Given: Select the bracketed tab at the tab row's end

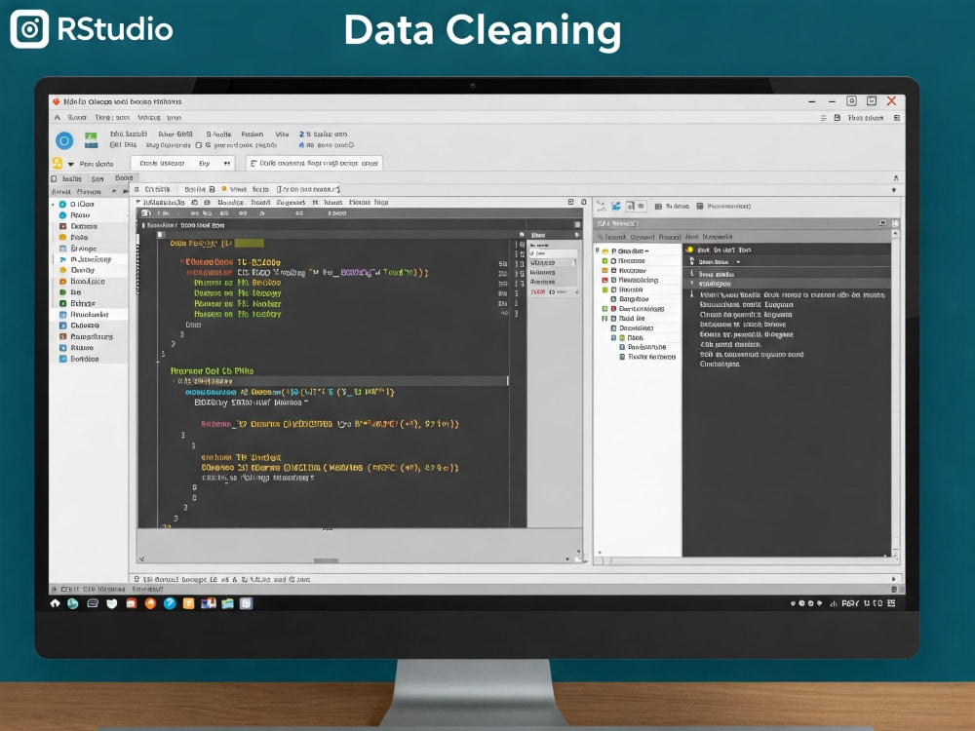Looking at the screenshot, I should [x=308, y=189].
